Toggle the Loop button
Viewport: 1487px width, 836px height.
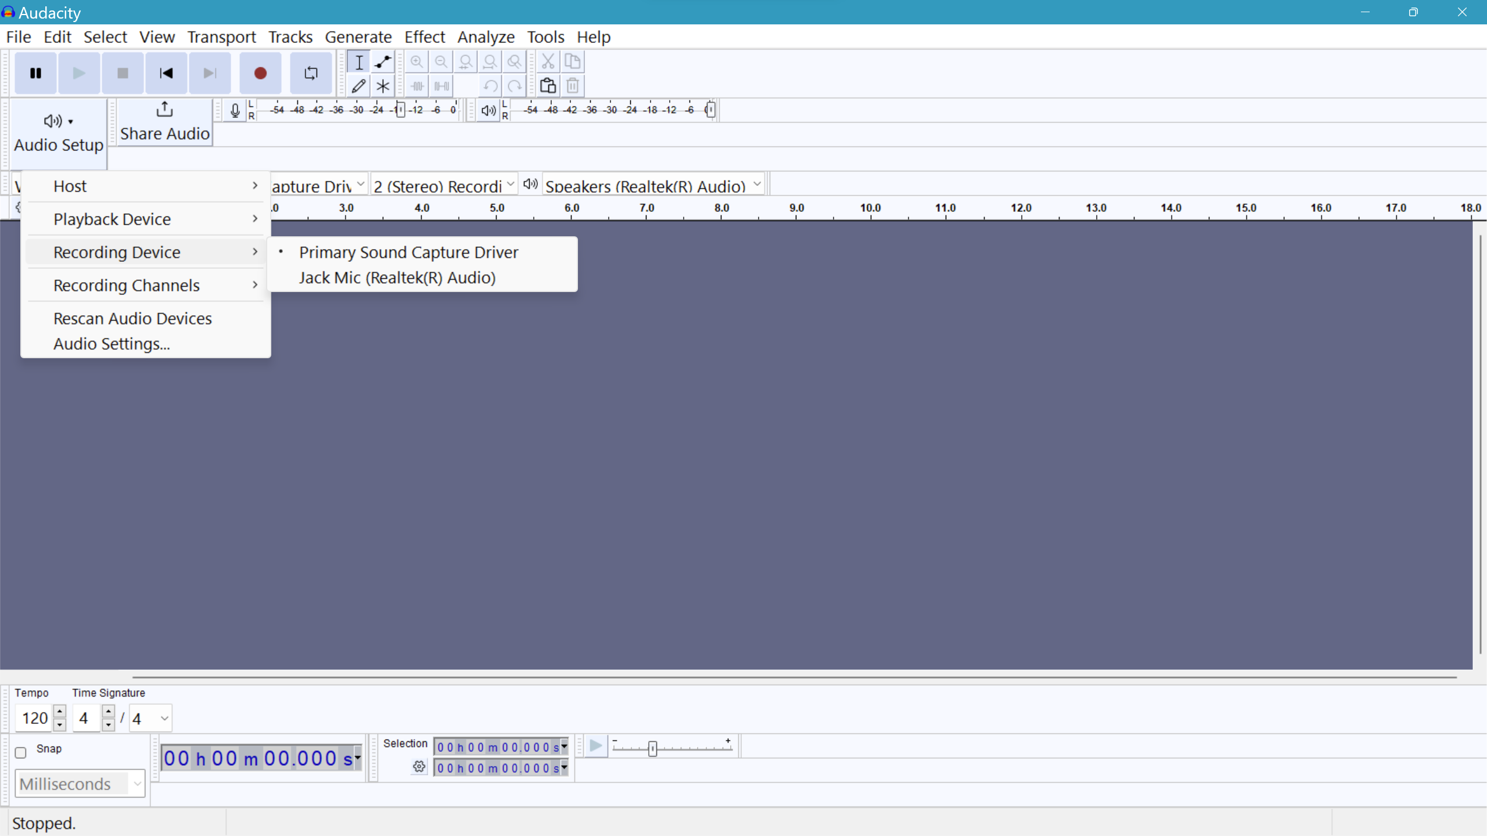tap(311, 73)
